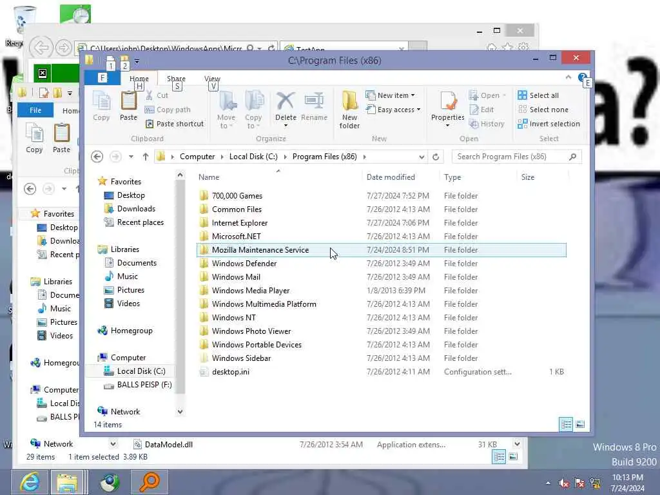Click the navigation pane scroll down arrow
This screenshot has width=660, height=495.
click(x=180, y=412)
